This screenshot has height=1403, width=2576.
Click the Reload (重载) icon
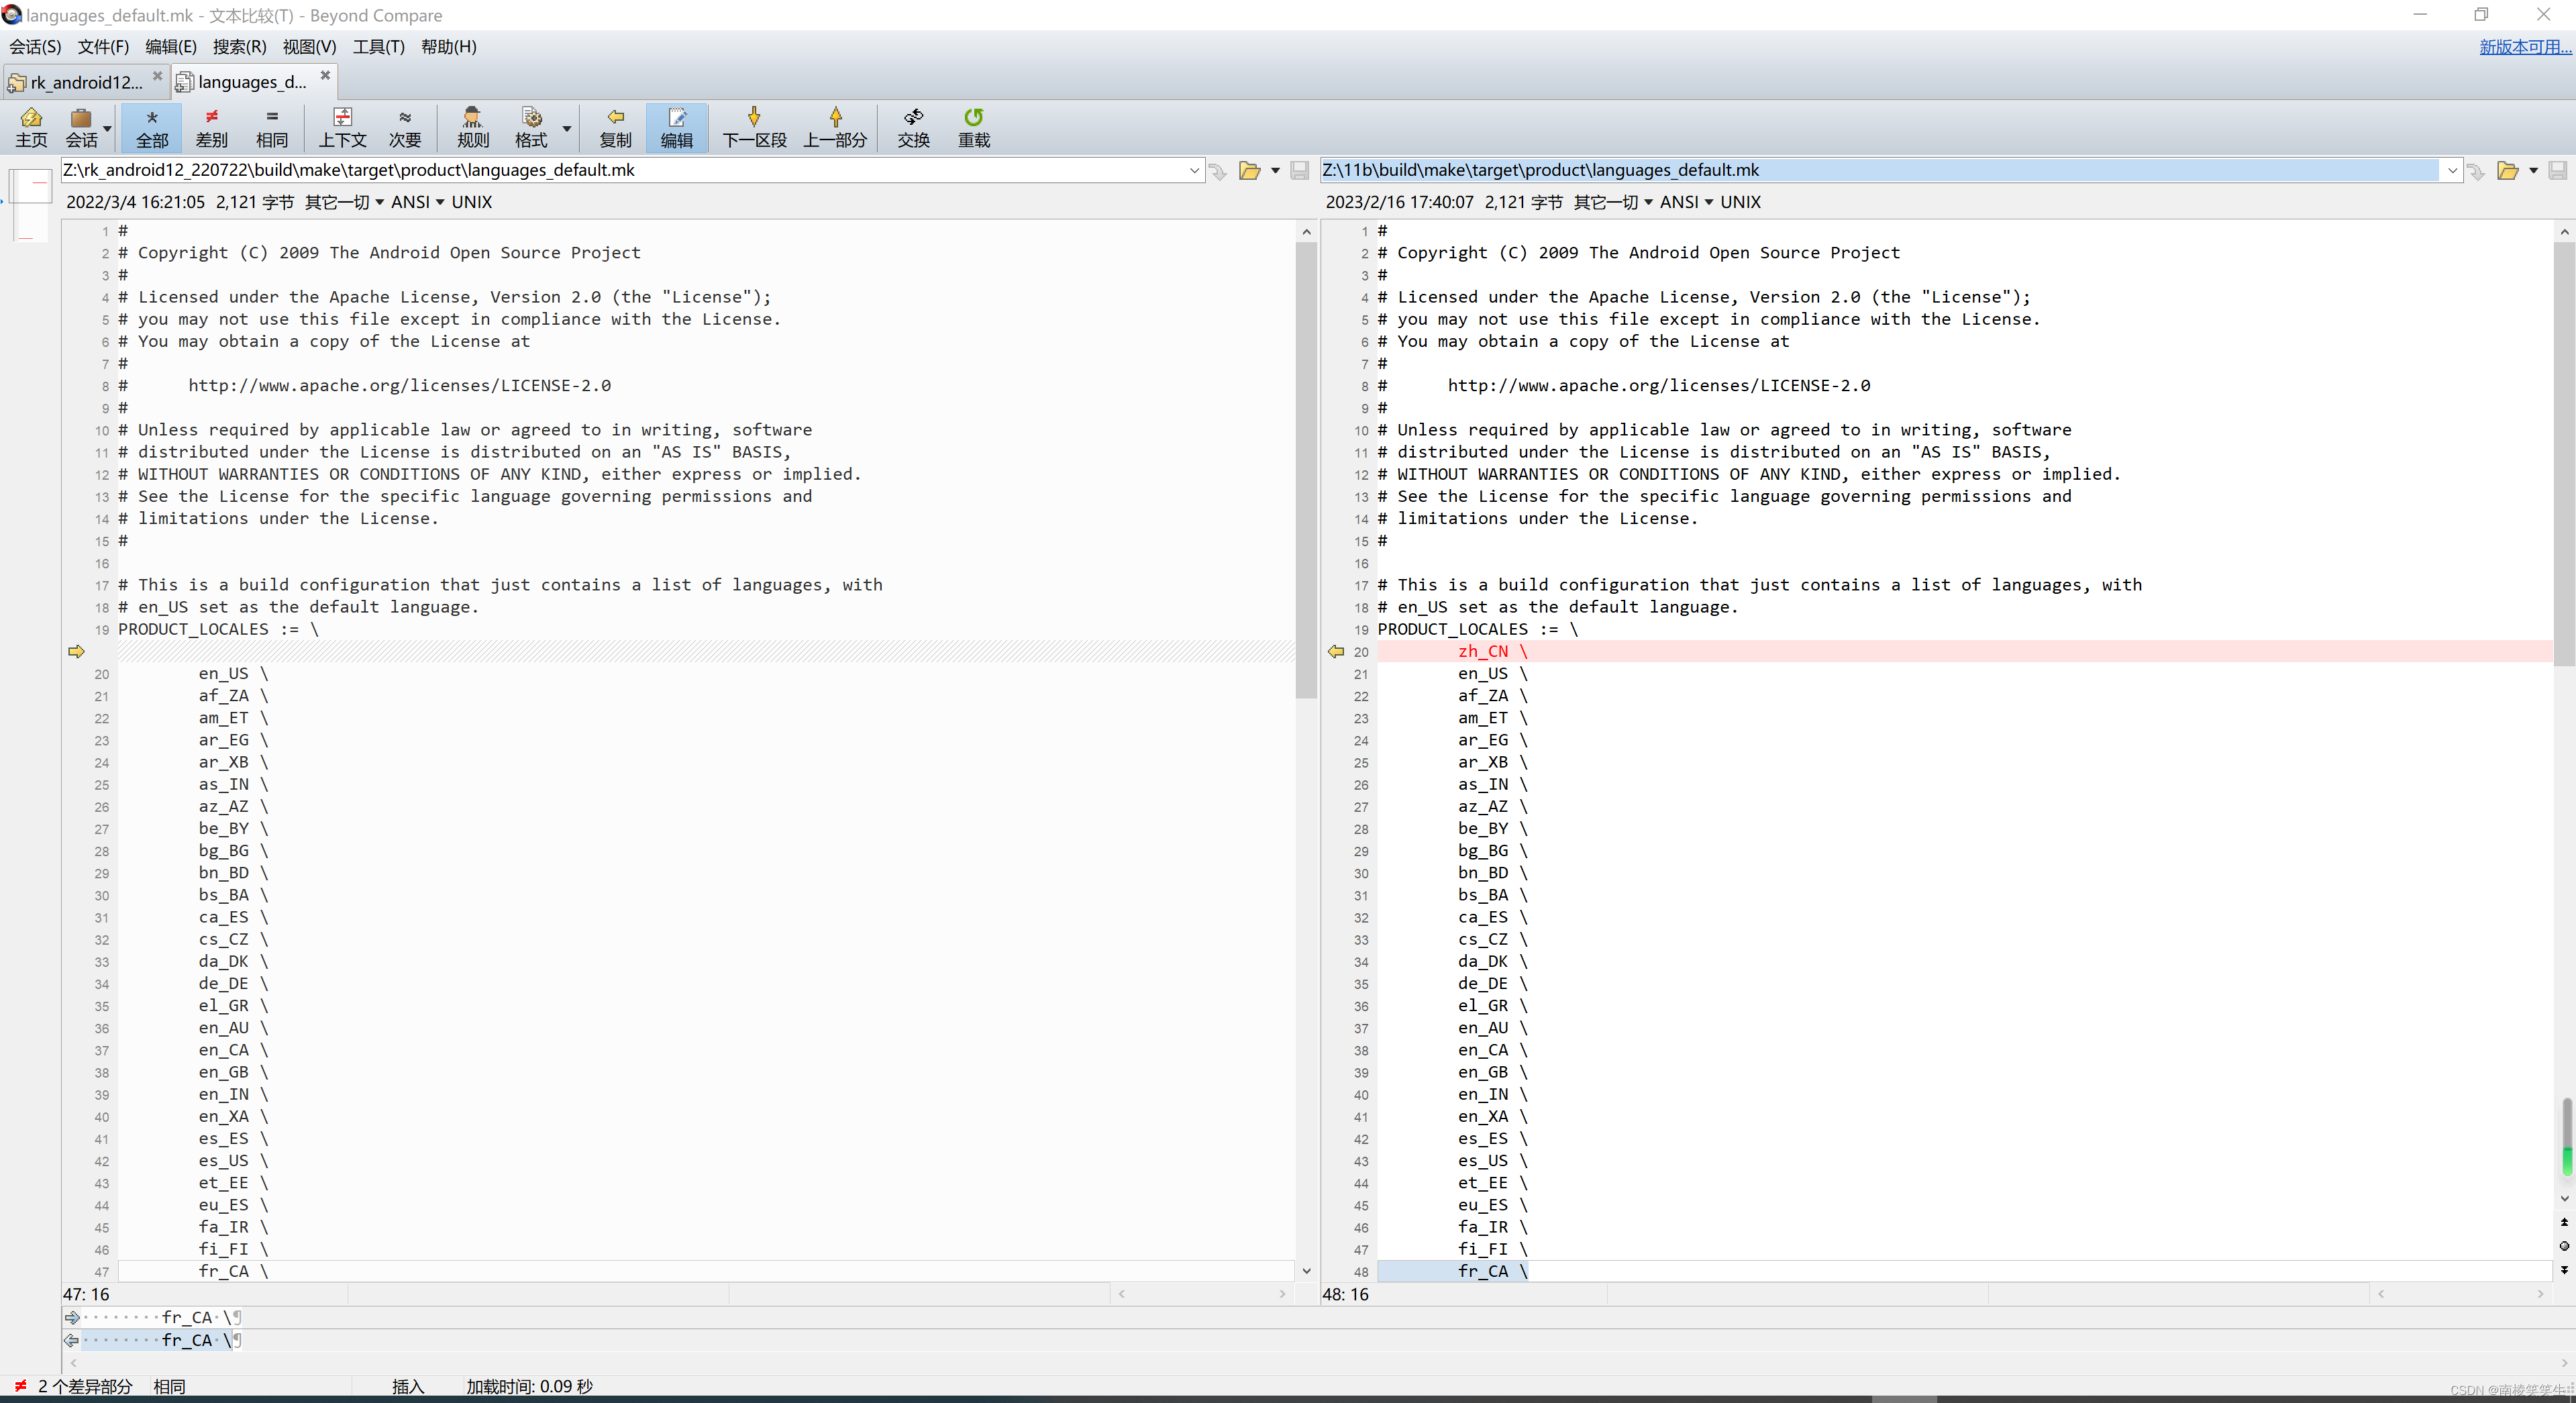point(973,127)
